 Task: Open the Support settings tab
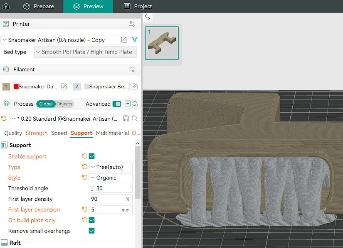click(x=81, y=133)
